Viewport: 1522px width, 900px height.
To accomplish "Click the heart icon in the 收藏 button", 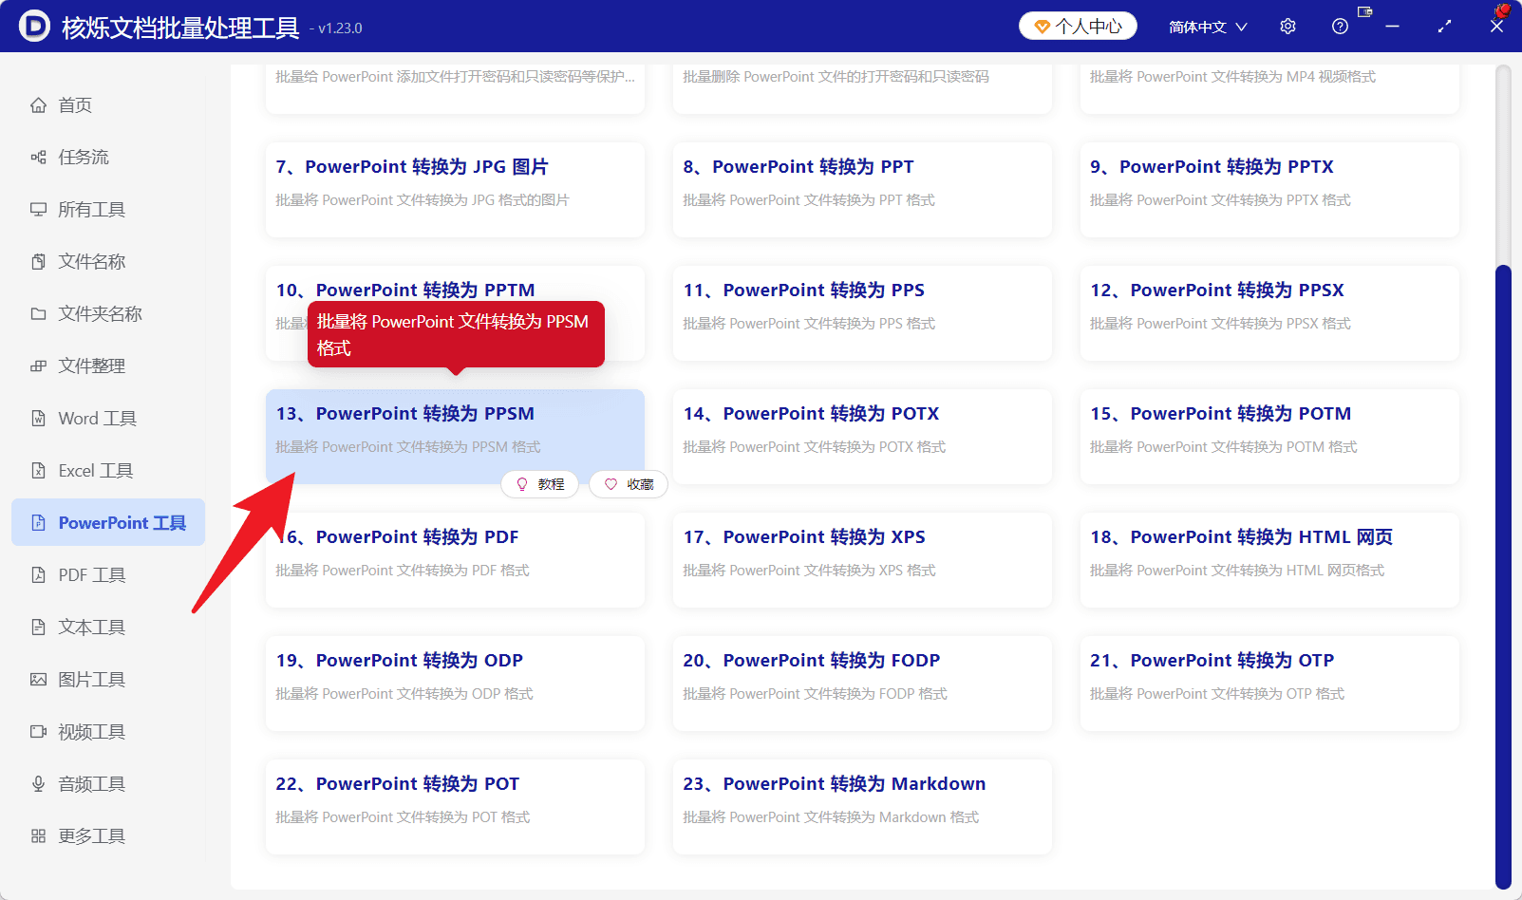I will [x=611, y=484].
